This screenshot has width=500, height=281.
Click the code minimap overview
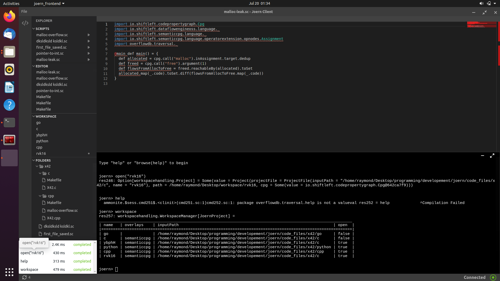(x=481, y=25)
